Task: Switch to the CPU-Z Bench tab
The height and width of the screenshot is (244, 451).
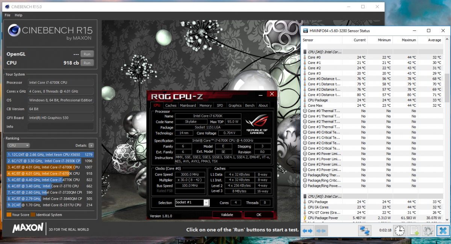Action: [250, 105]
